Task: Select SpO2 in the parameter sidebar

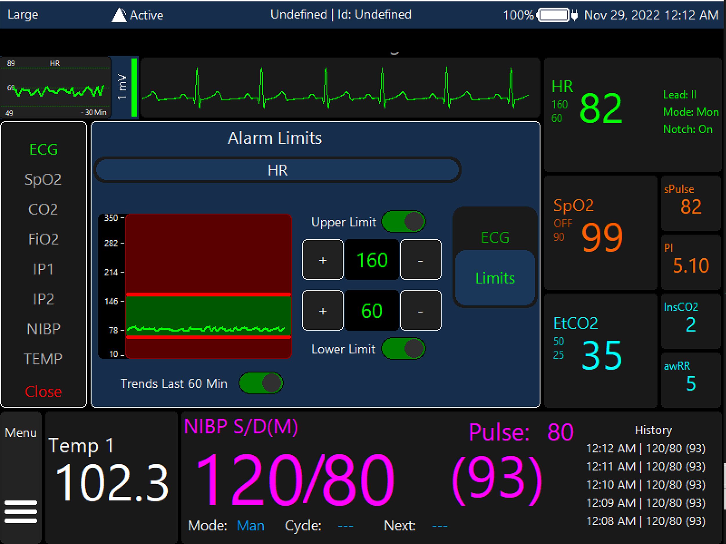Action: 43,179
